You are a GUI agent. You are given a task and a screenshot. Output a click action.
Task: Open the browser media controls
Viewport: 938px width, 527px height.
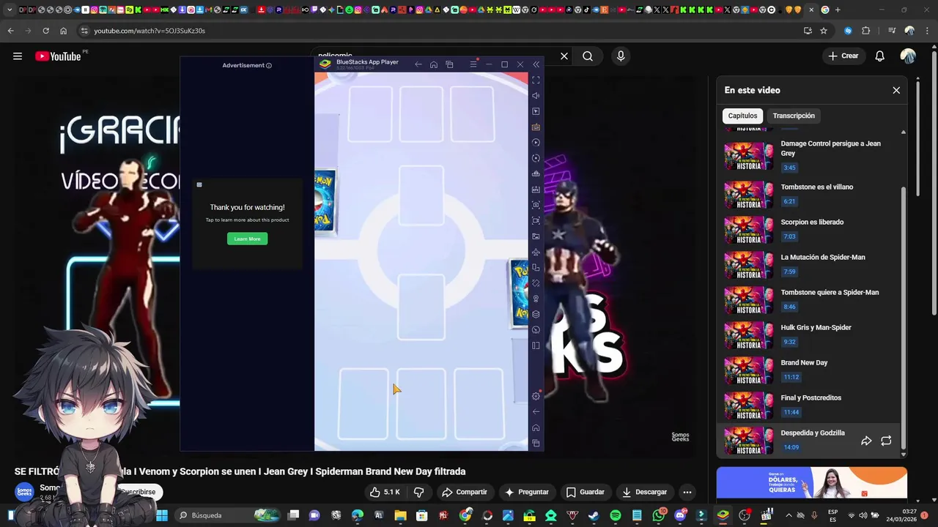[x=892, y=31]
